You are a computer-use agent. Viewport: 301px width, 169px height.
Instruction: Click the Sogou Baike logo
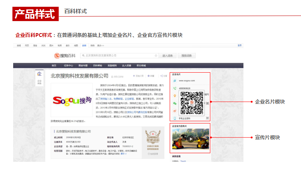coord(65,56)
